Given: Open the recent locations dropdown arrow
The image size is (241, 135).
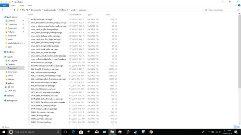Looking at the screenshot, I should click(x=11, y=10).
